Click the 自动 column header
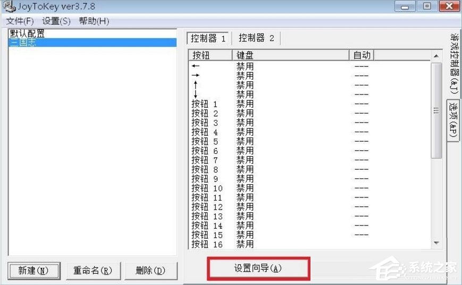The height and width of the screenshot is (285, 462). coord(362,55)
